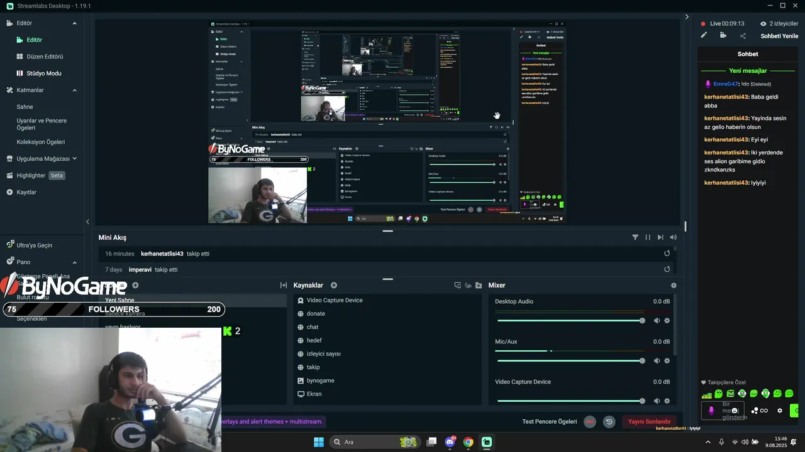The width and height of the screenshot is (805, 452).
Task: Open the scene transitions icon
Action: pos(284,285)
